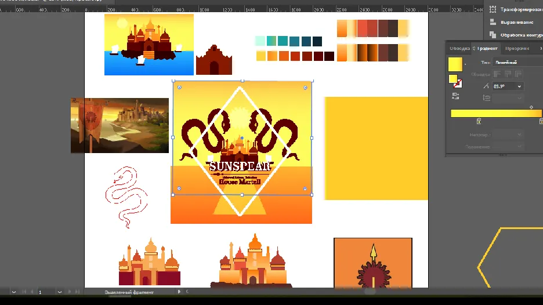Open the Непрозрачность opacity dropdown
The height and width of the screenshot is (305, 543).
pyautogui.click(x=519, y=135)
